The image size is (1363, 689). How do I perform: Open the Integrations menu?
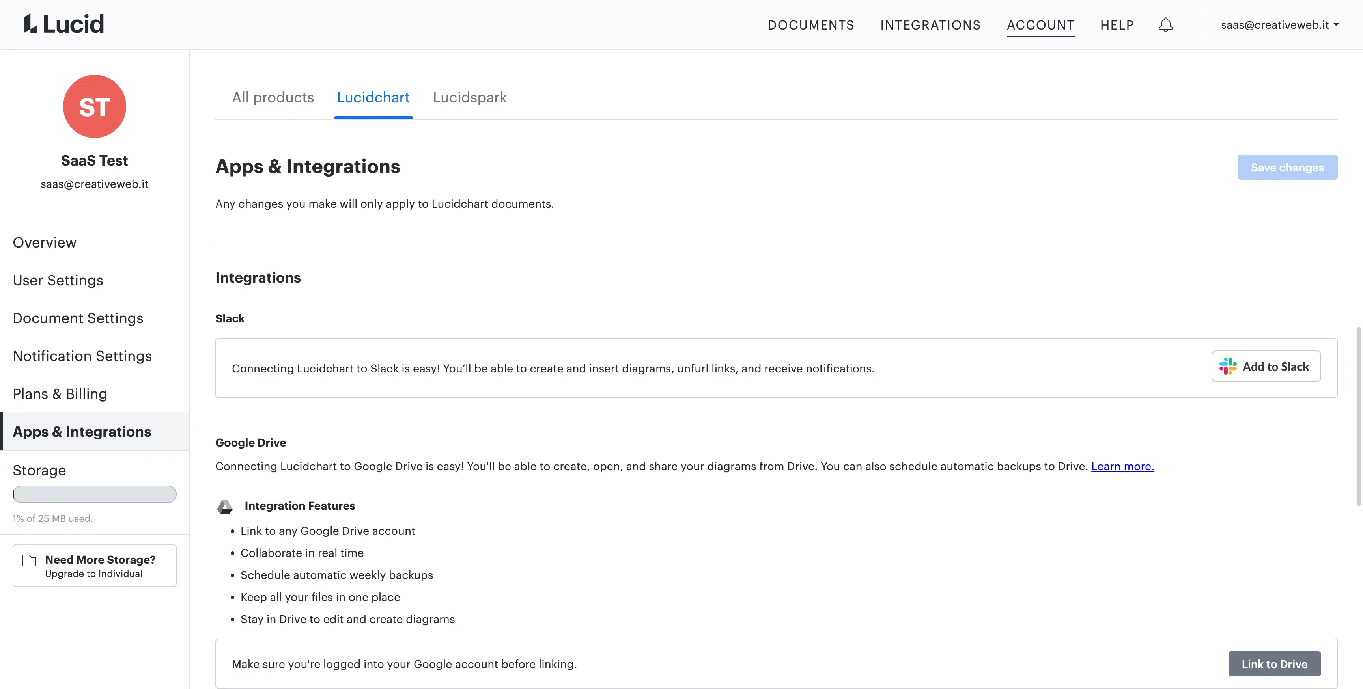(930, 25)
